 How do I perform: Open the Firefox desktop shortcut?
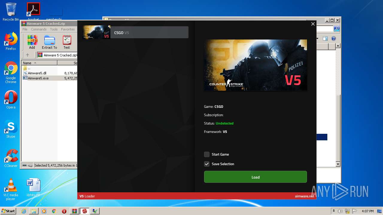point(11,41)
